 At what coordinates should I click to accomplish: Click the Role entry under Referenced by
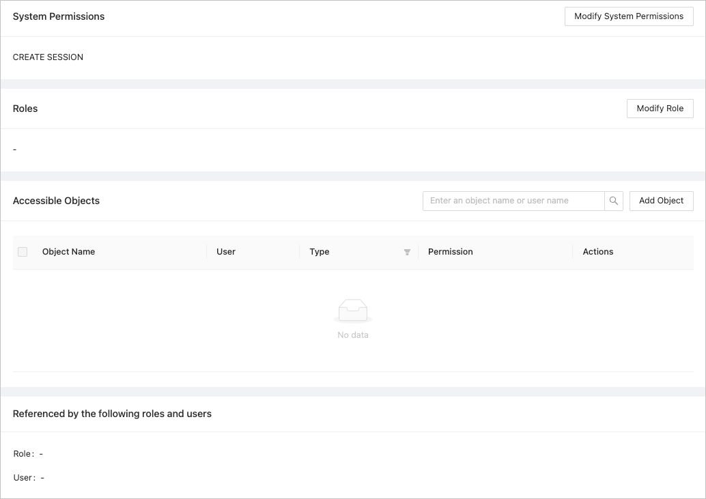[x=28, y=454]
